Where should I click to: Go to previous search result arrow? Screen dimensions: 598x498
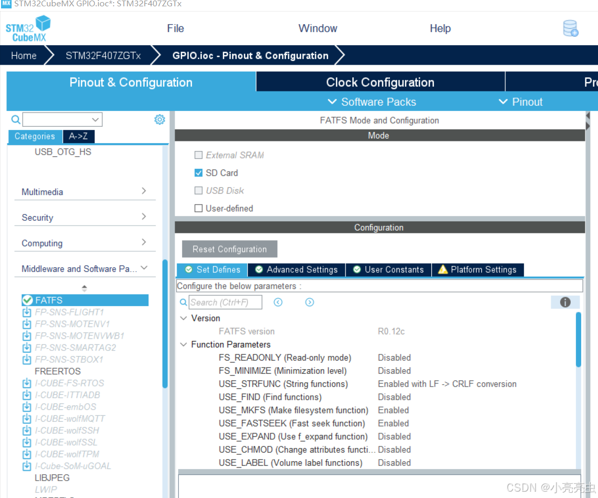[x=278, y=302]
